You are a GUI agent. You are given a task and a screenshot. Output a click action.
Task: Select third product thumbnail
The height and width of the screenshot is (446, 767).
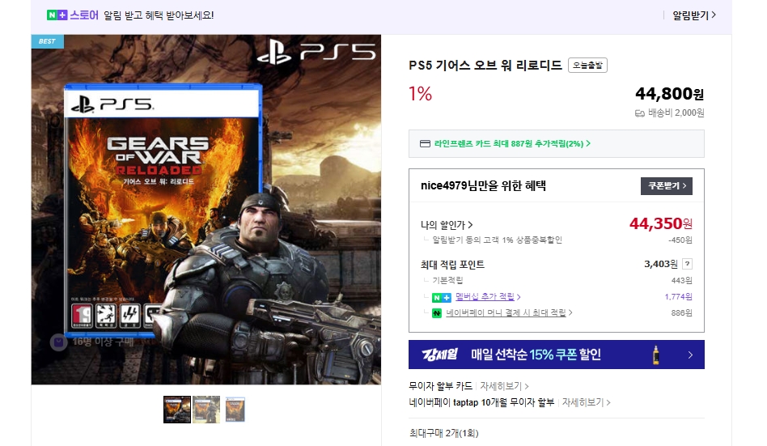(235, 410)
